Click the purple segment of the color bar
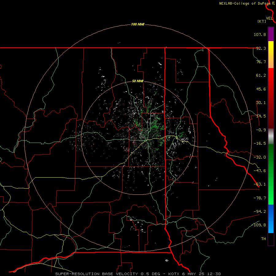The height and width of the screenshot is (276, 276). [271, 34]
